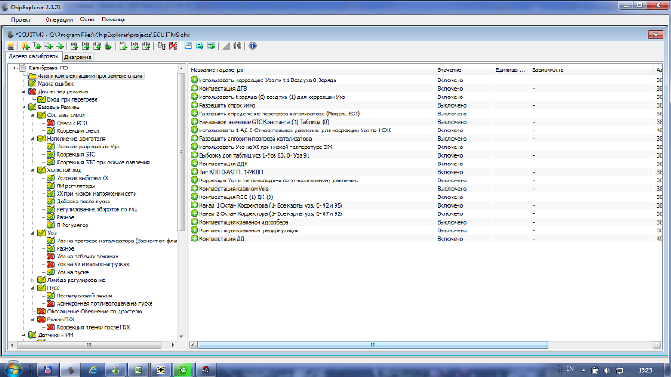Click the Windows Start button
This screenshot has width=671, height=377.
[14, 369]
